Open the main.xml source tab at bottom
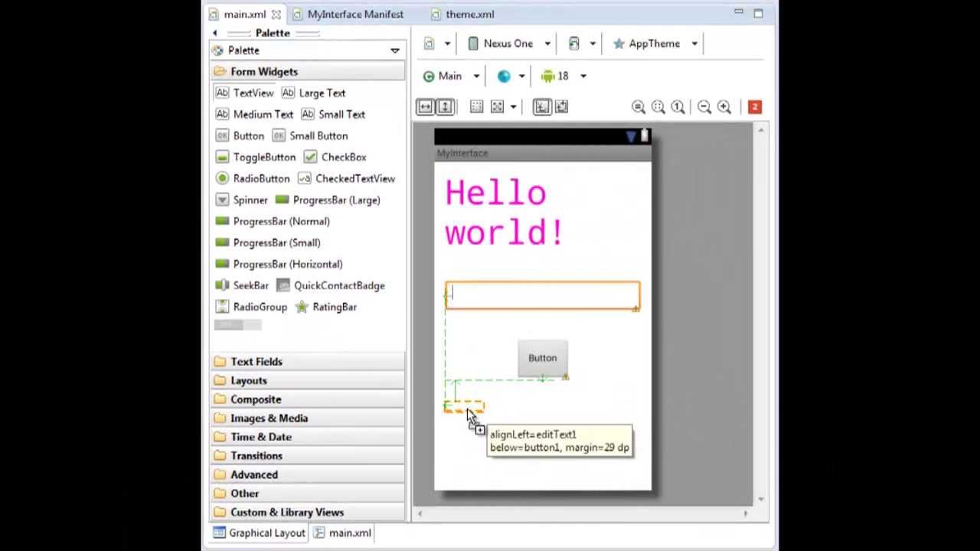The image size is (980, 551). pos(342,533)
